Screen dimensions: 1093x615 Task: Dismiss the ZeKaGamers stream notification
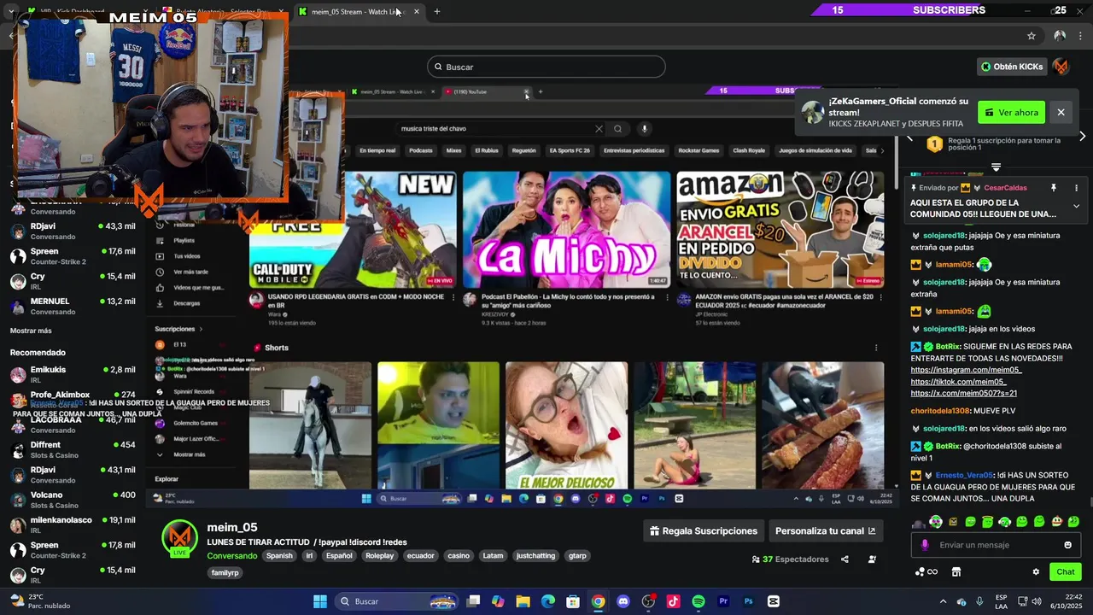click(x=1061, y=112)
